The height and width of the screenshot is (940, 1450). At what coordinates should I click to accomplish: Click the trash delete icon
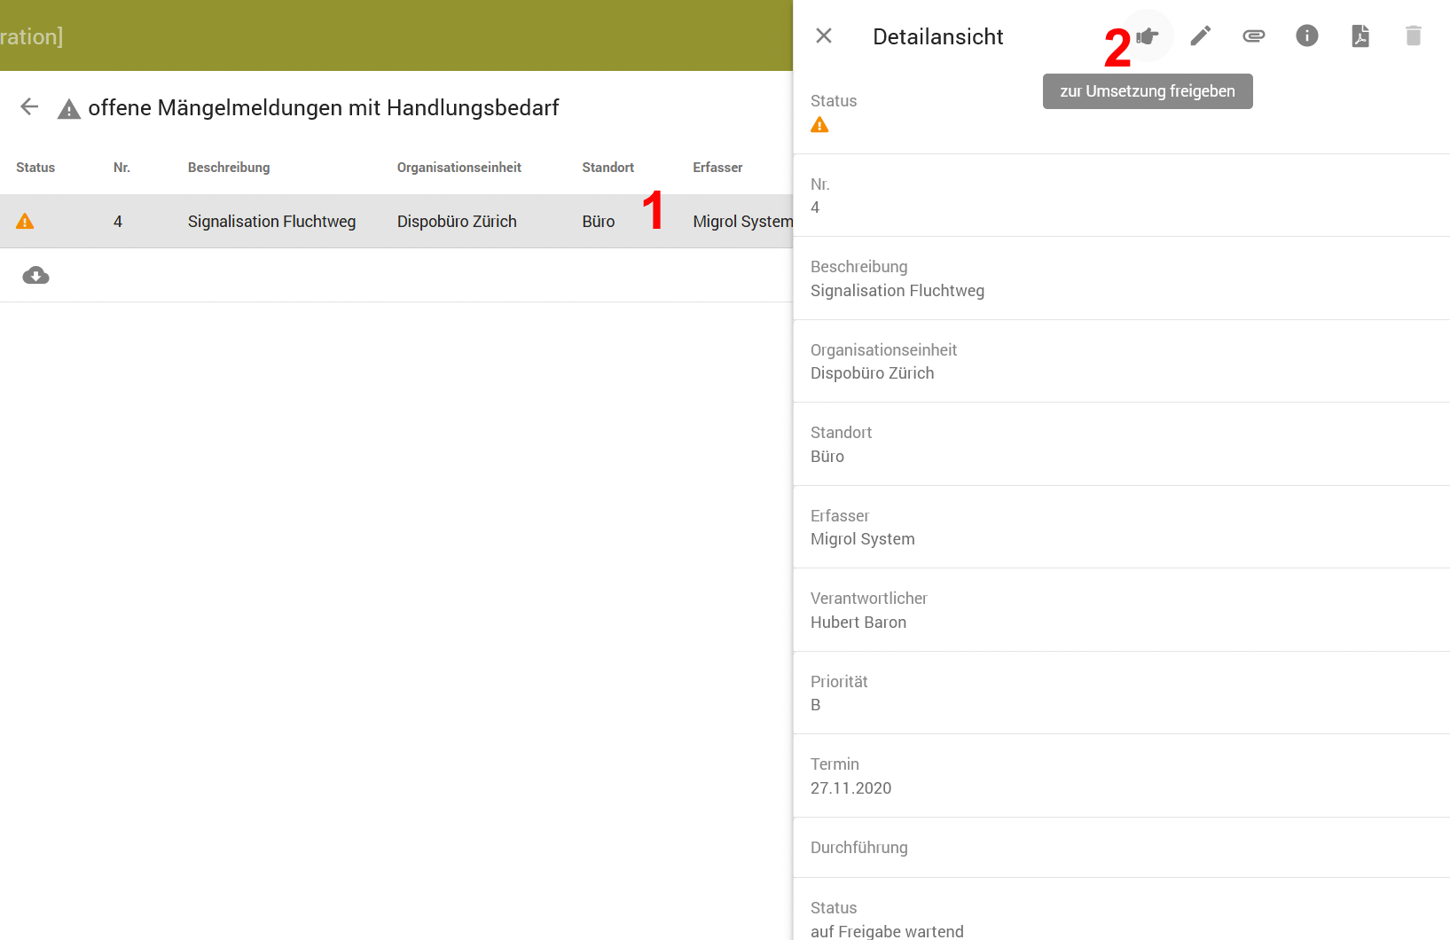[1414, 35]
